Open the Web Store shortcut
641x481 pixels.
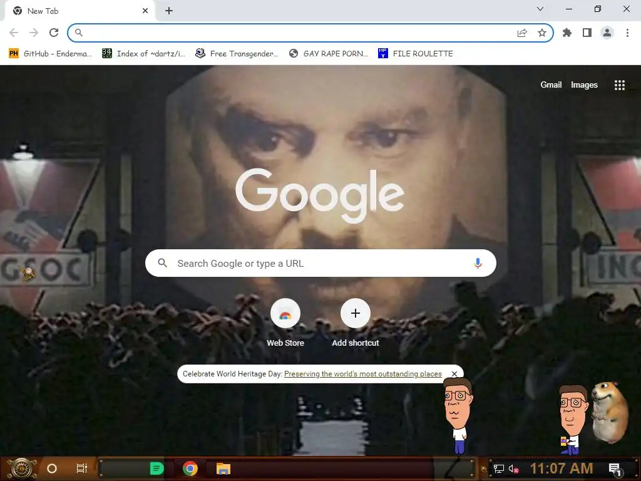click(x=285, y=323)
